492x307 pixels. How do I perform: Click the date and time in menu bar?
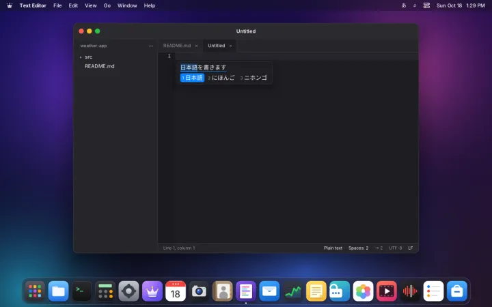tap(461, 5)
